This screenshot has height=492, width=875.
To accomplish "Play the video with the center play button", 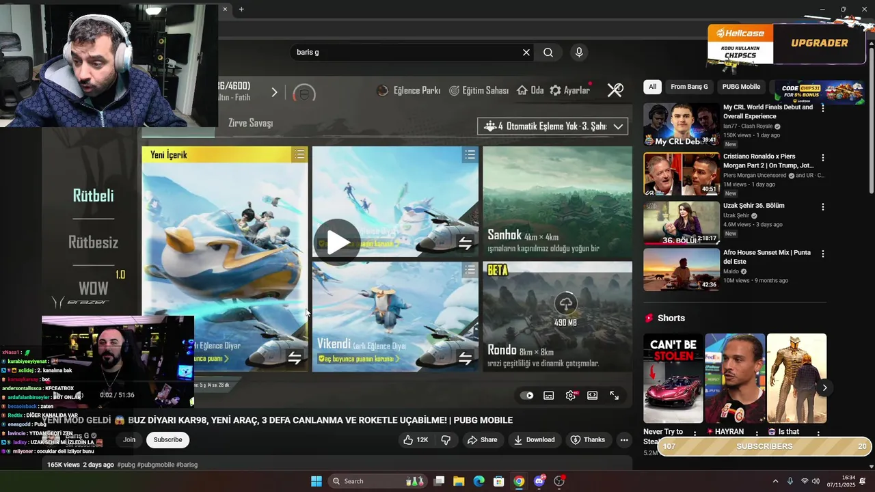I will pos(337,242).
